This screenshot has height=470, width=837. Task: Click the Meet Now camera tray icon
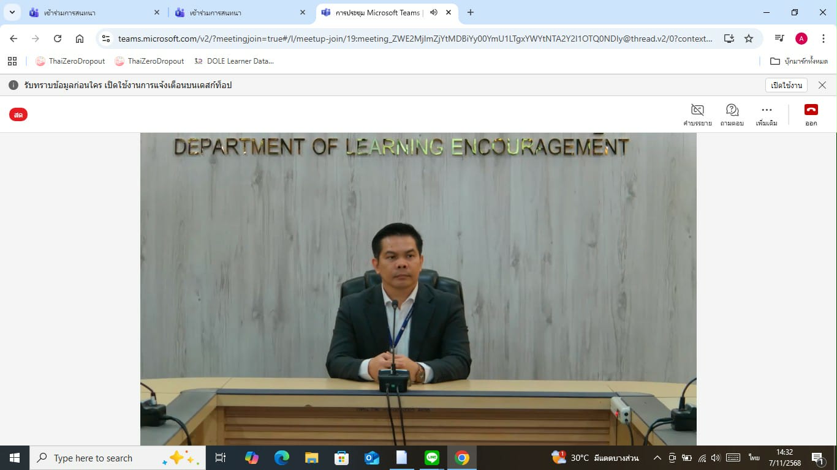(x=672, y=458)
